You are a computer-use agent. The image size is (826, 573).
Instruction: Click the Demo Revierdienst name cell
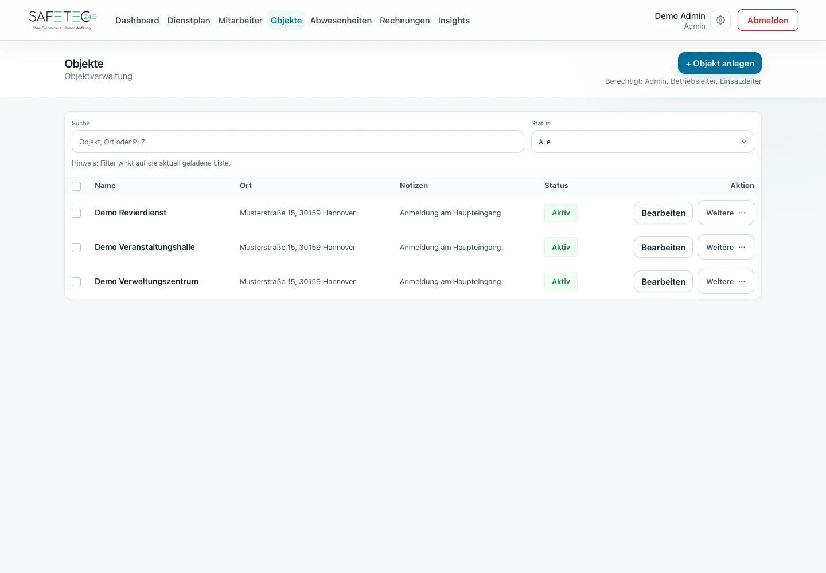click(x=131, y=213)
